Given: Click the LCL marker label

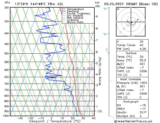Looking at the screenshot, I should click(100, 111).
